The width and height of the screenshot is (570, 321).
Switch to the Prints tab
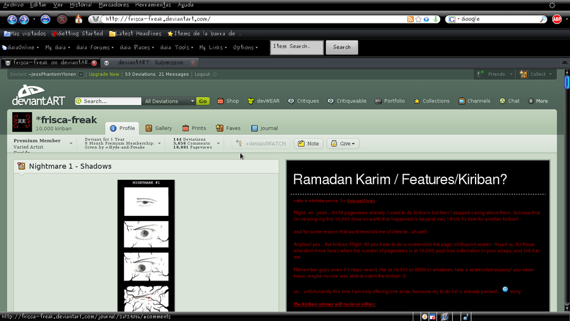(x=194, y=128)
